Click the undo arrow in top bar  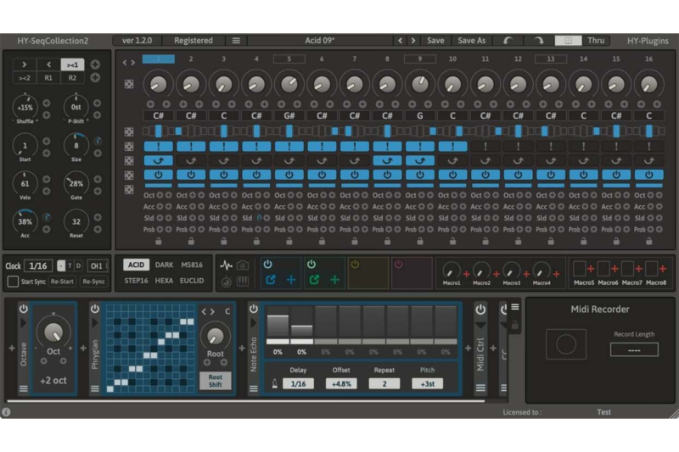(x=508, y=40)
